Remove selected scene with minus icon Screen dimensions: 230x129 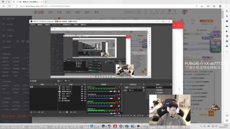(35, 112)
